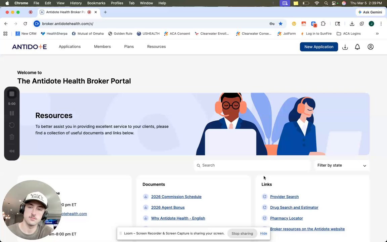This screenshot has width=387, height=242.
Task: Open Drug Search and Estimator link
Action: (294, 207)
